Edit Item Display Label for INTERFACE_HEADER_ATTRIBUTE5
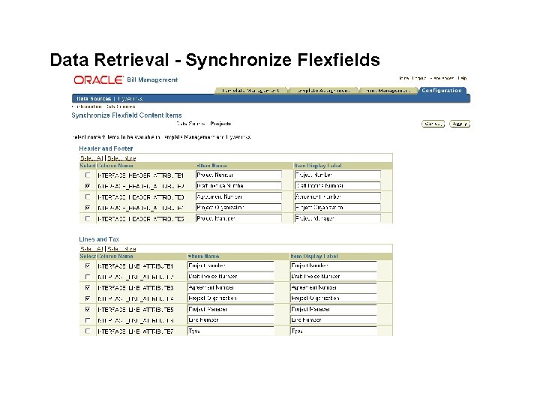The image size is (540, 405). (337, 218)
